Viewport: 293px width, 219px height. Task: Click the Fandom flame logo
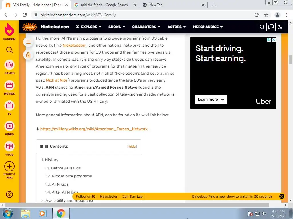[x=9, y=29]
